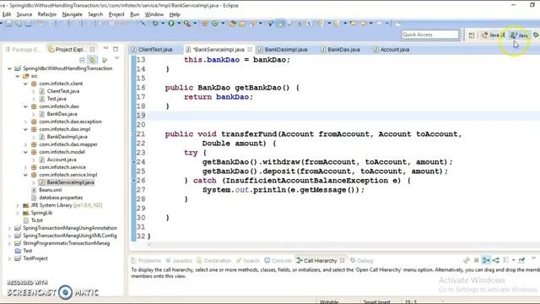Select Account.java in project tree
Viewport: 540px width, 304px height.
(62, 160)
